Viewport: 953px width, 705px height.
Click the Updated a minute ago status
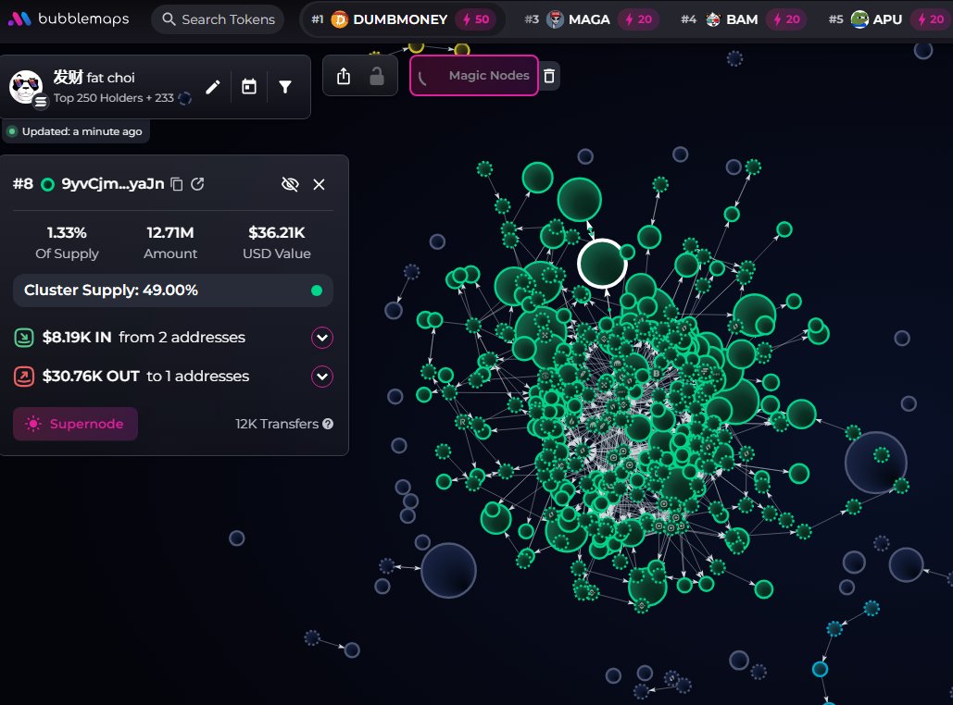click(x=76, y=131)
